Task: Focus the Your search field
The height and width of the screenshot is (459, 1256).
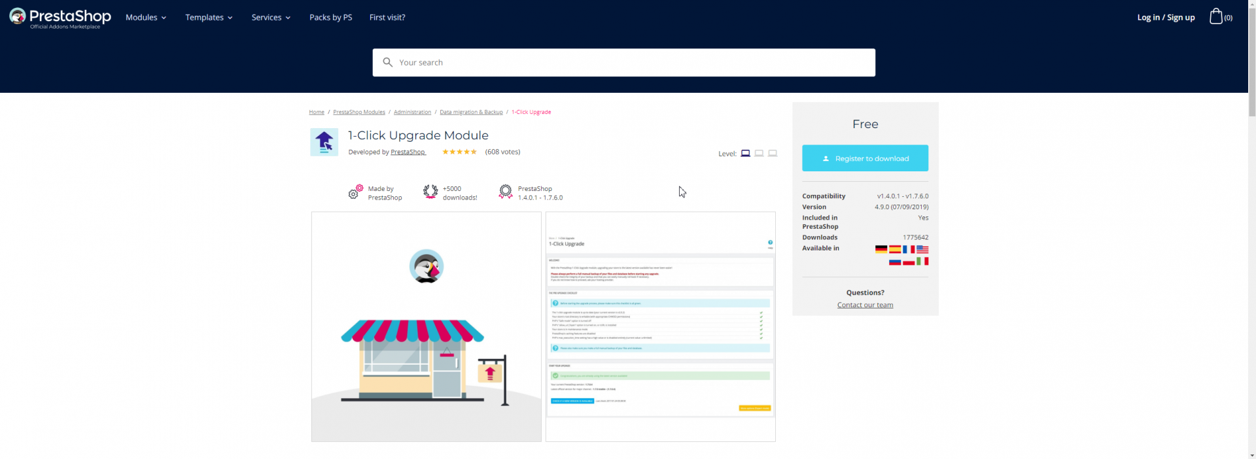Action: tap(624, 62)
